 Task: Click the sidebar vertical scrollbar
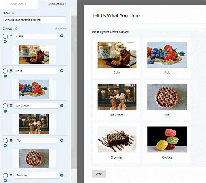pos(74,92)
